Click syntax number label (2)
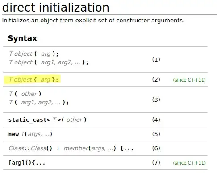 pos(156,80)
